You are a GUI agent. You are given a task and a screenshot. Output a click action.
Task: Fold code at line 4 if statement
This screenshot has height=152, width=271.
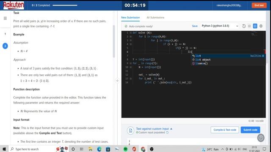click(131, 44)
